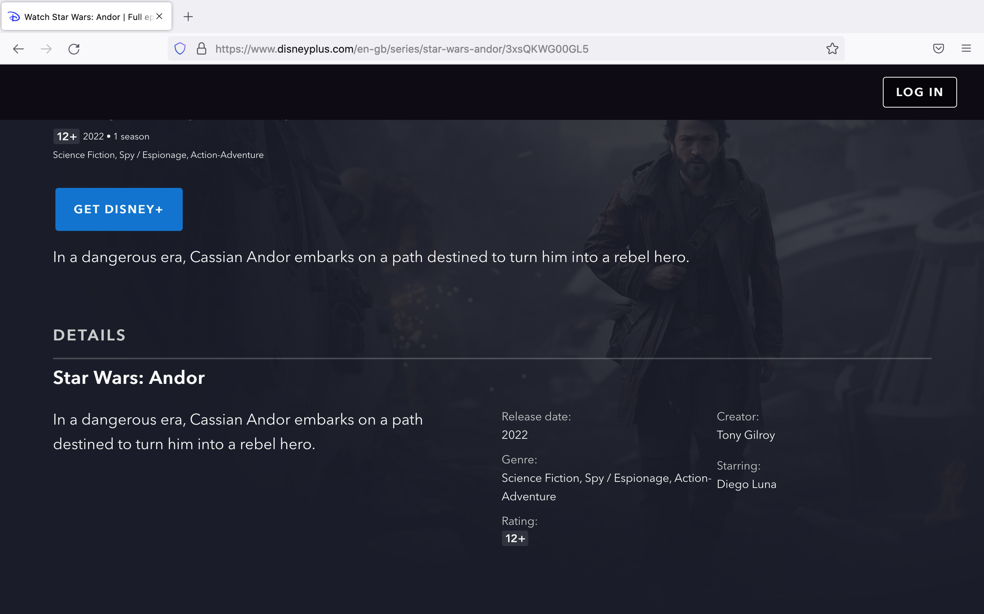This screenshot has height=614, width=984.
Task: Click the GET DISNEY+ button
Action: pyautogui.click(x=119, y=209)
